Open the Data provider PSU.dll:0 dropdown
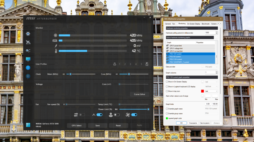254x142 pixels. tap(211, 67)
